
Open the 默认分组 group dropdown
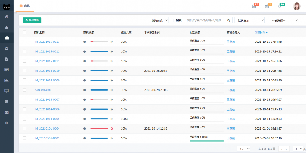point(249,20)
